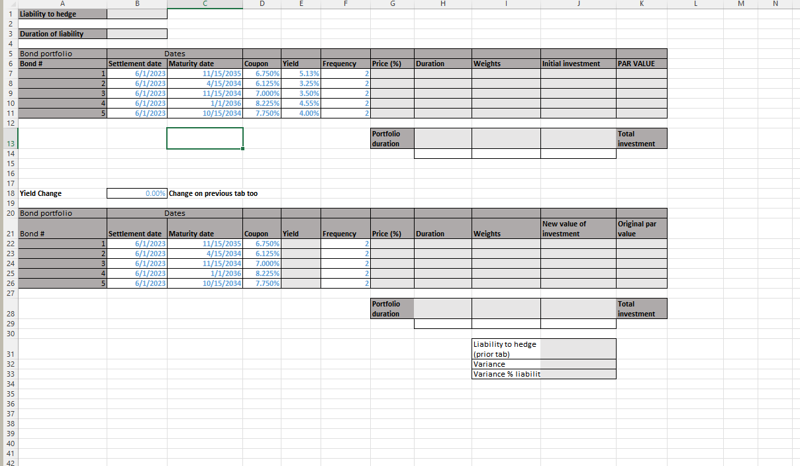Select 4/15/2034 maturity date in row 8

pos(205,83)
